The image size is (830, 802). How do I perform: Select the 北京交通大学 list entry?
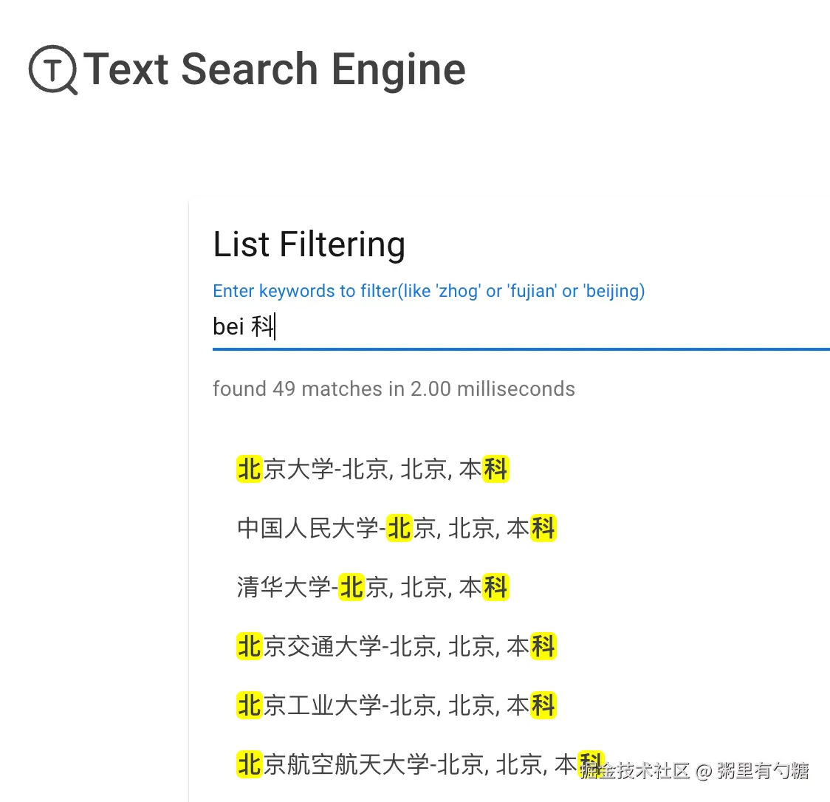[x=396, y=646]
